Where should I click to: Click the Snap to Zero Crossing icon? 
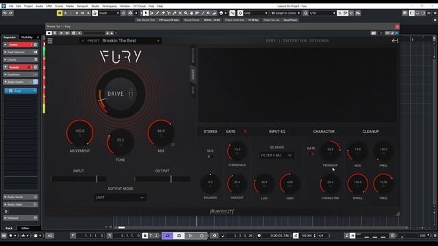[x=233, y=13]
